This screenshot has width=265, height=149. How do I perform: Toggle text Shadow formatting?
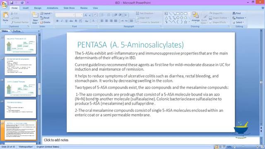(76, 21)
